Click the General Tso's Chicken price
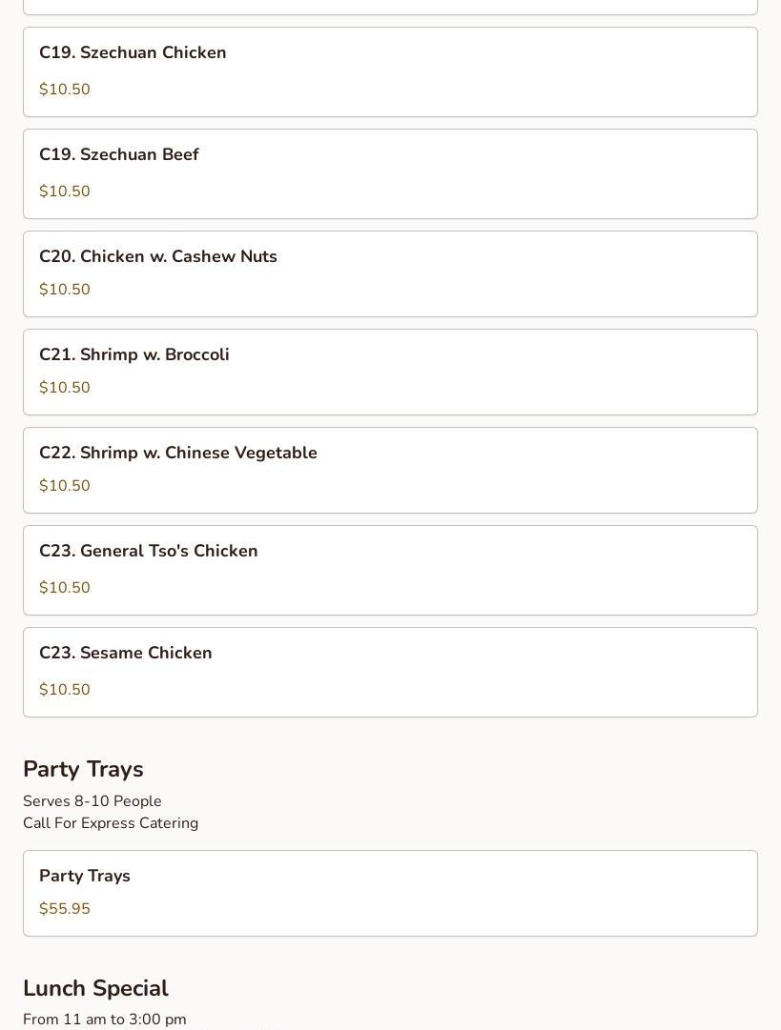The image size is (781, 1030). [x=65, y=588]
